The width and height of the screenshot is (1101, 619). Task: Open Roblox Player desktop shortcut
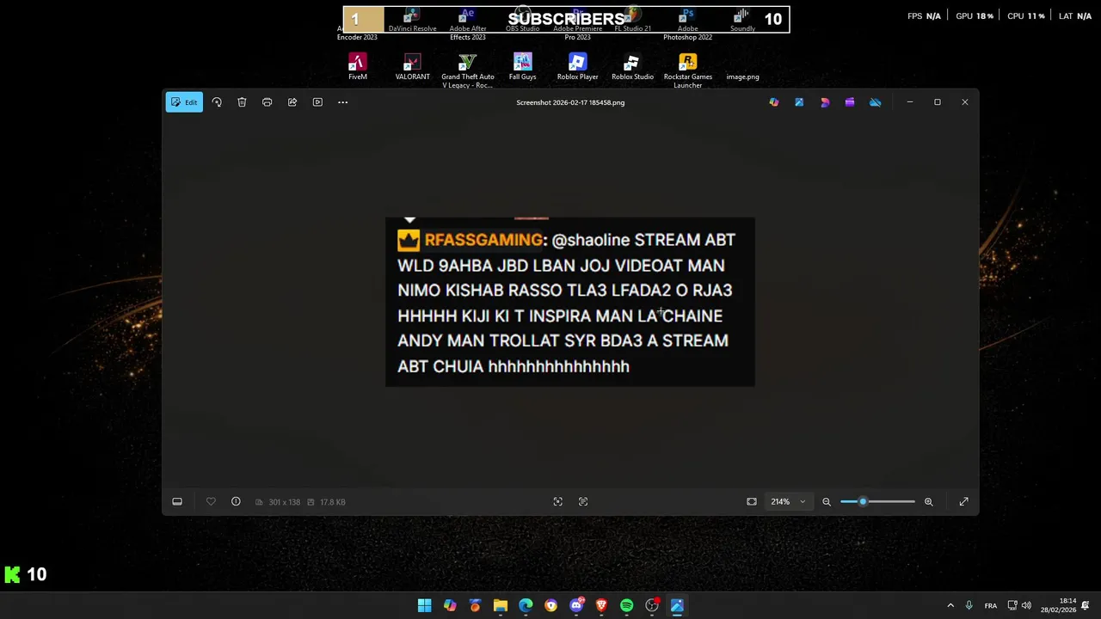pos(577,67)
